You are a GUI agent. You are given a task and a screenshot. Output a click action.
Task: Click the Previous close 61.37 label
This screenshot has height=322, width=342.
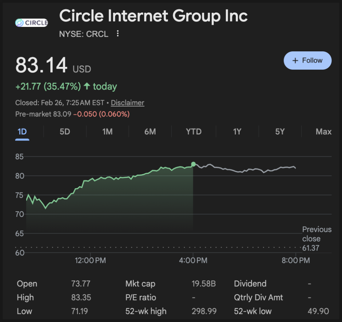[317, 239]
